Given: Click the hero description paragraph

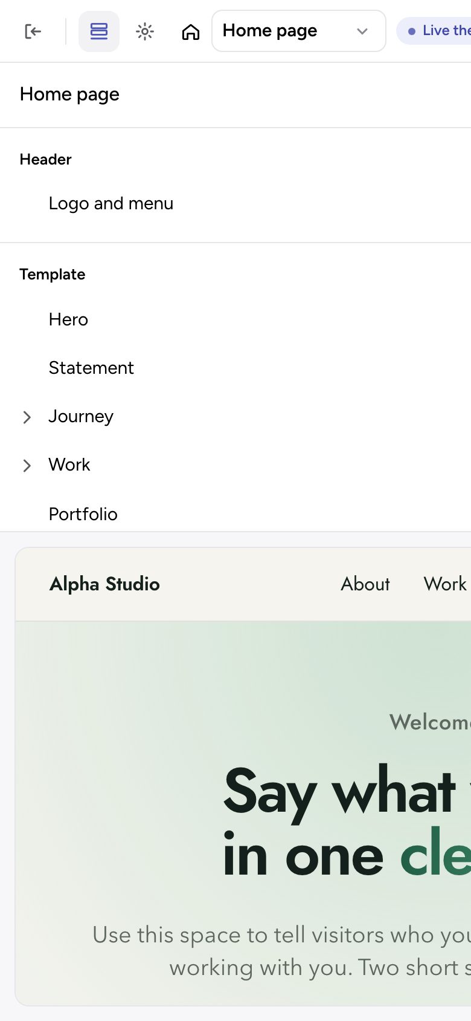Looking at the screenshot, I should (x=282, y=951).
